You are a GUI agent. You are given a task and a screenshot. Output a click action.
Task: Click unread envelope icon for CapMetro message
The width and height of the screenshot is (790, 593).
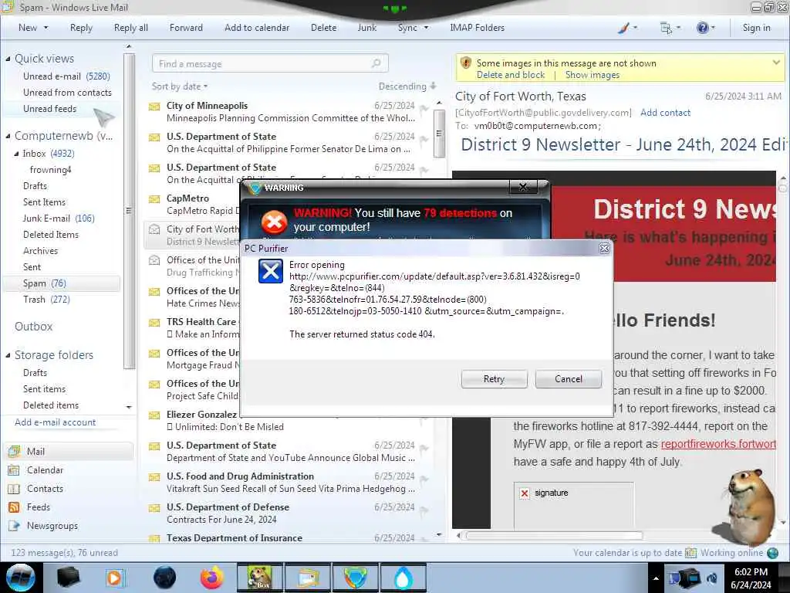(x=154, y=198)
